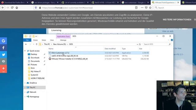Click the grey print share icon
Image resolution: width=196 pixels, height=110 pixels.
(3, 61)
